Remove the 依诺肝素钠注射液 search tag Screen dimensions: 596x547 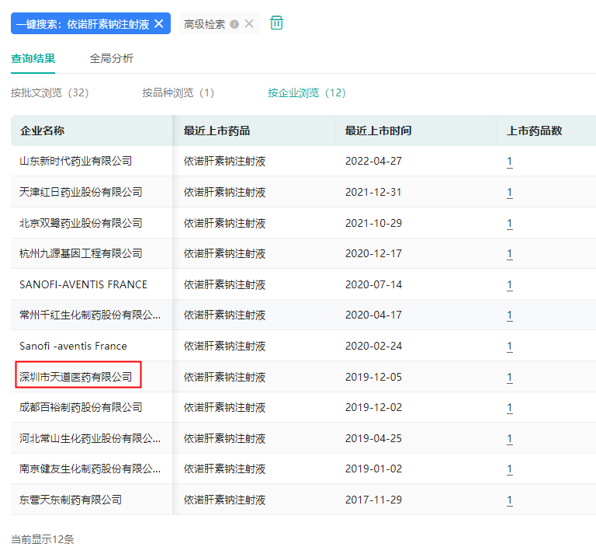coord(159,23)
